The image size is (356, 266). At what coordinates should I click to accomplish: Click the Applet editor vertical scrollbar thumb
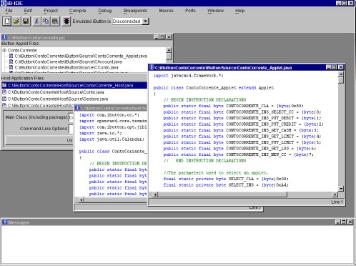tap(341, 80)
